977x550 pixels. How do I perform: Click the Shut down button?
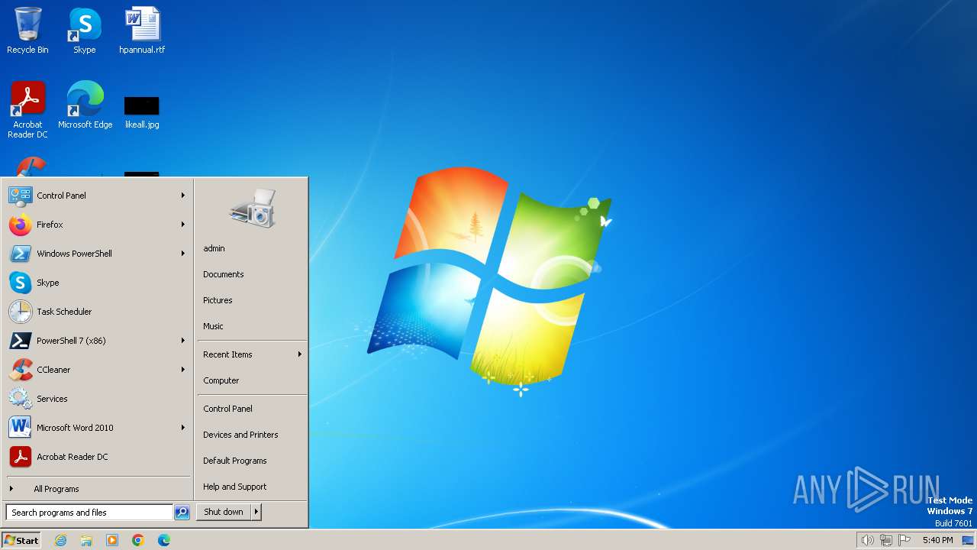click(224, 512)
